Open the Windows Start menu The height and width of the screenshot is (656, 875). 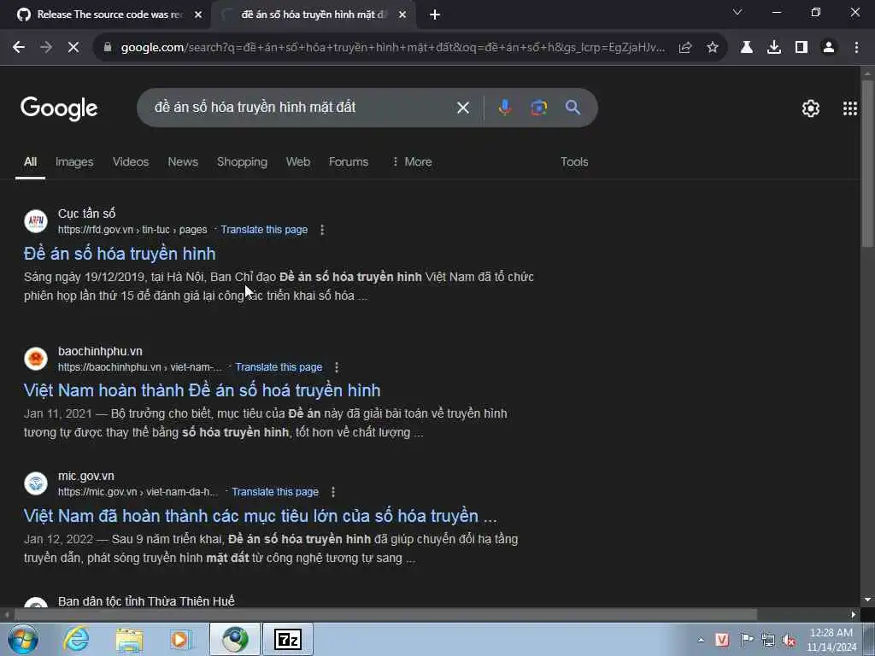(x=23, y=639)
